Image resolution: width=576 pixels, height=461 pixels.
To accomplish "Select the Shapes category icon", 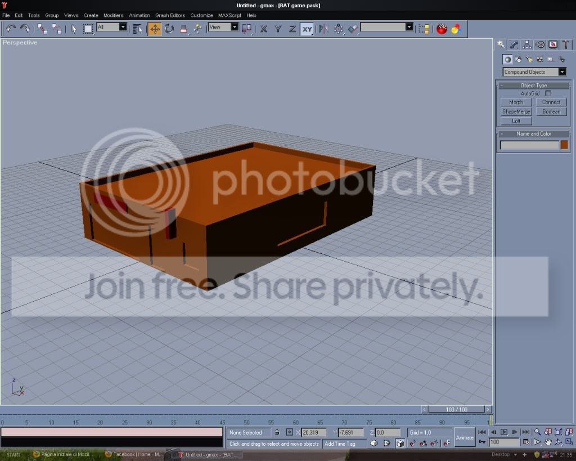I will 518,59.
